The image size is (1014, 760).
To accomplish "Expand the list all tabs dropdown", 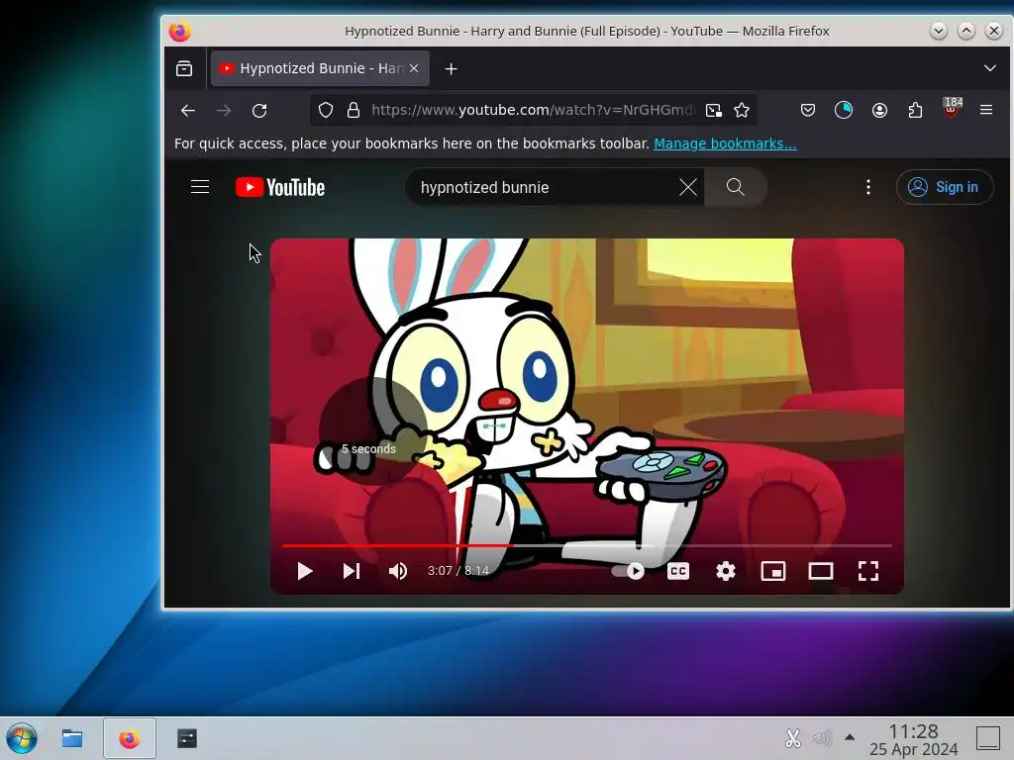I will pyautogui.click(x=990, y=68).
